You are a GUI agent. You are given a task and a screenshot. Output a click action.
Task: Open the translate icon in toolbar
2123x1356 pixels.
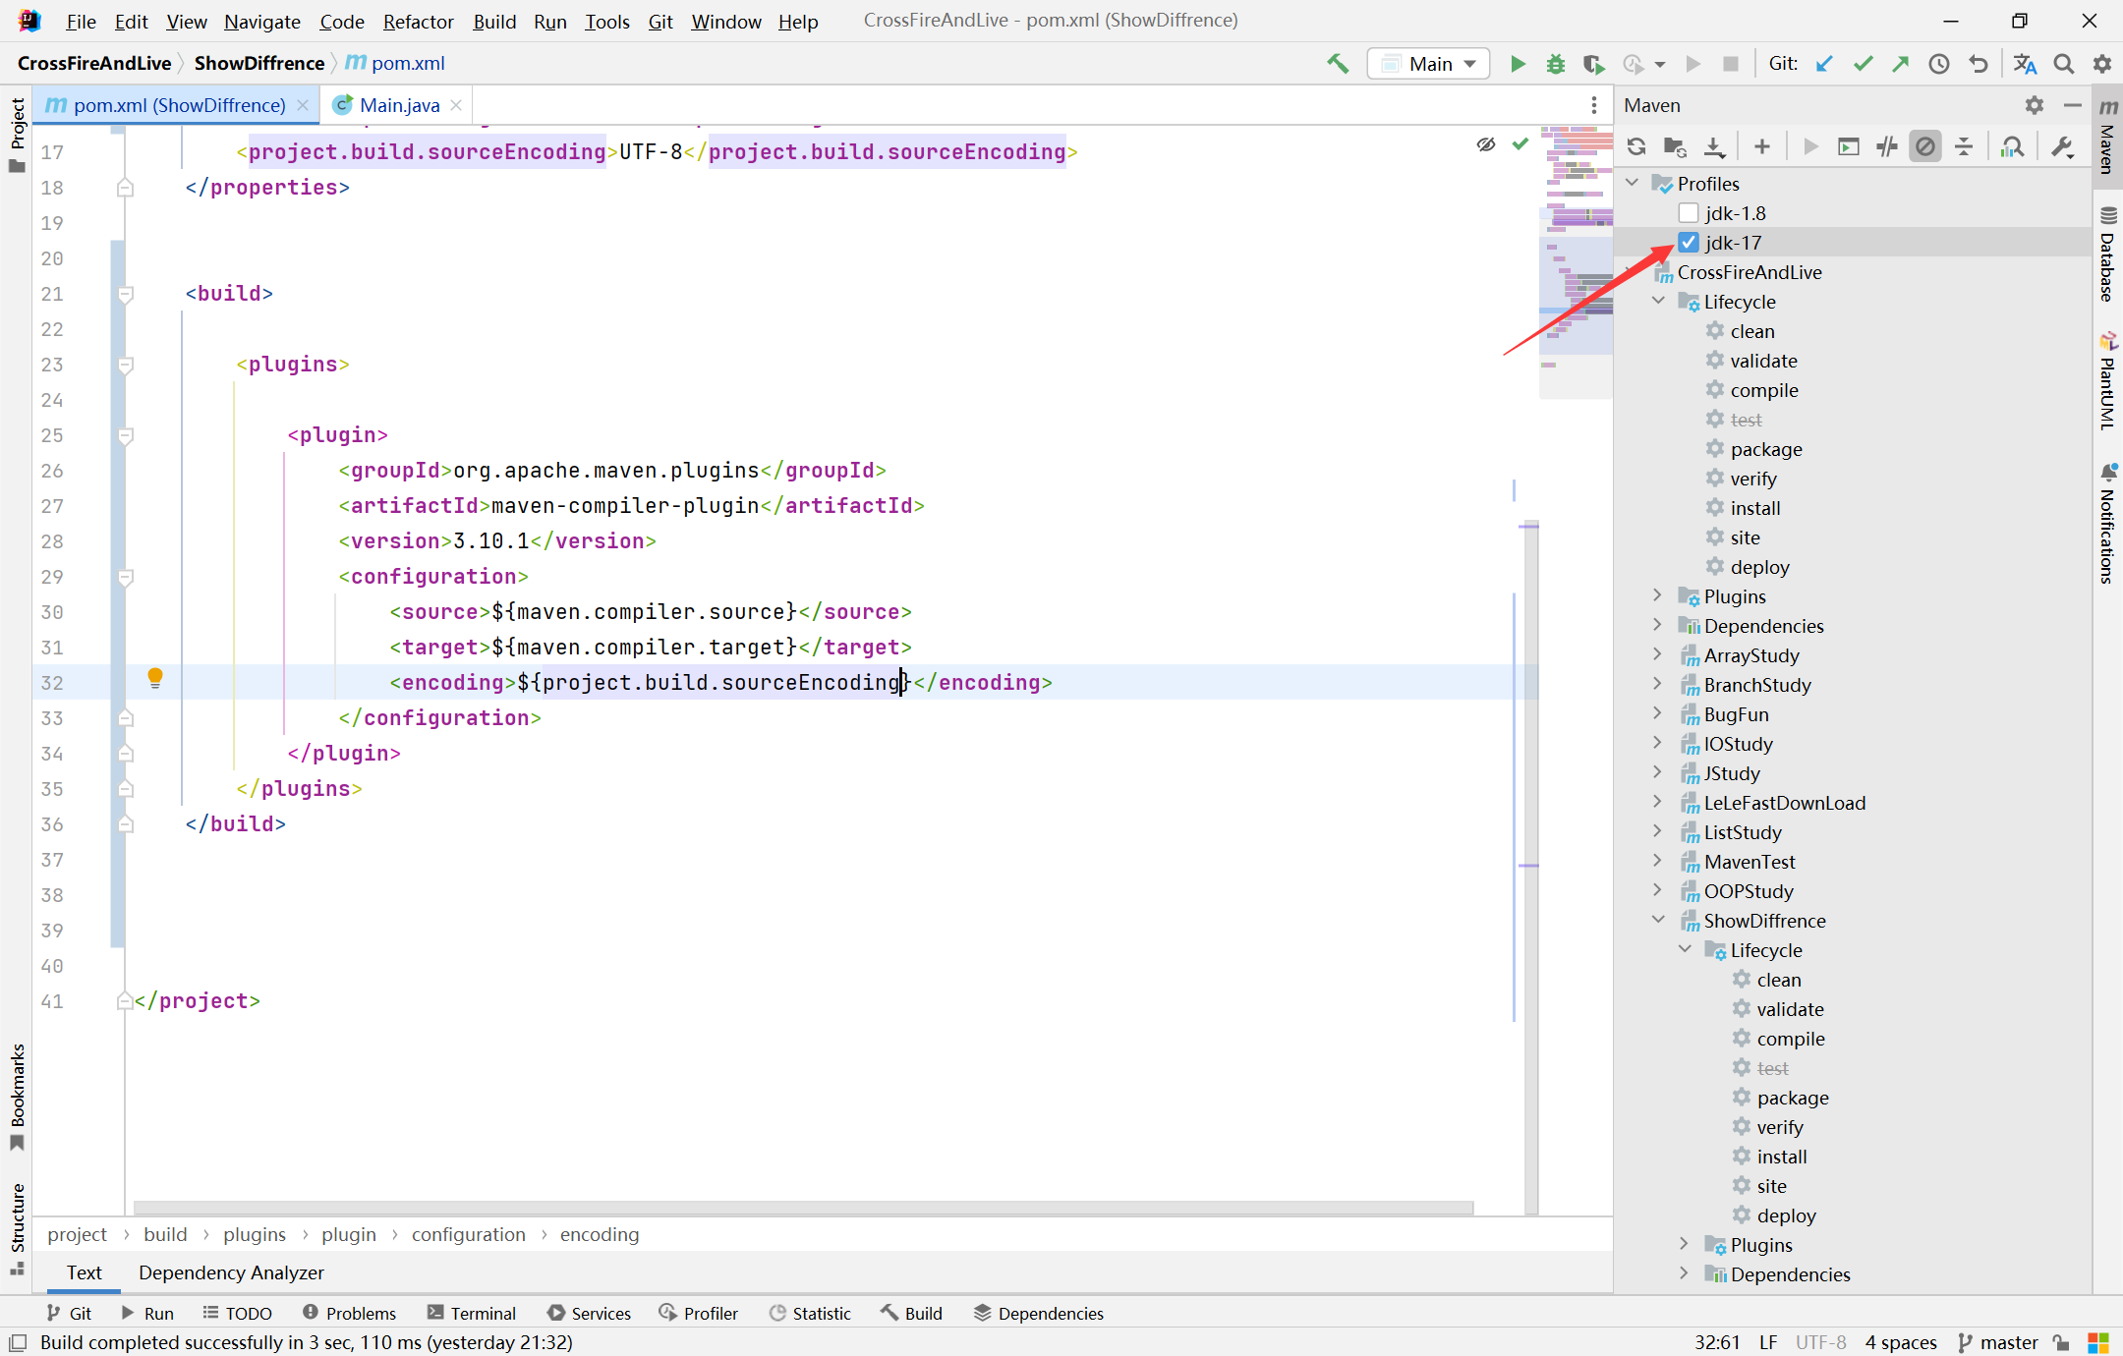(2025, 64)
